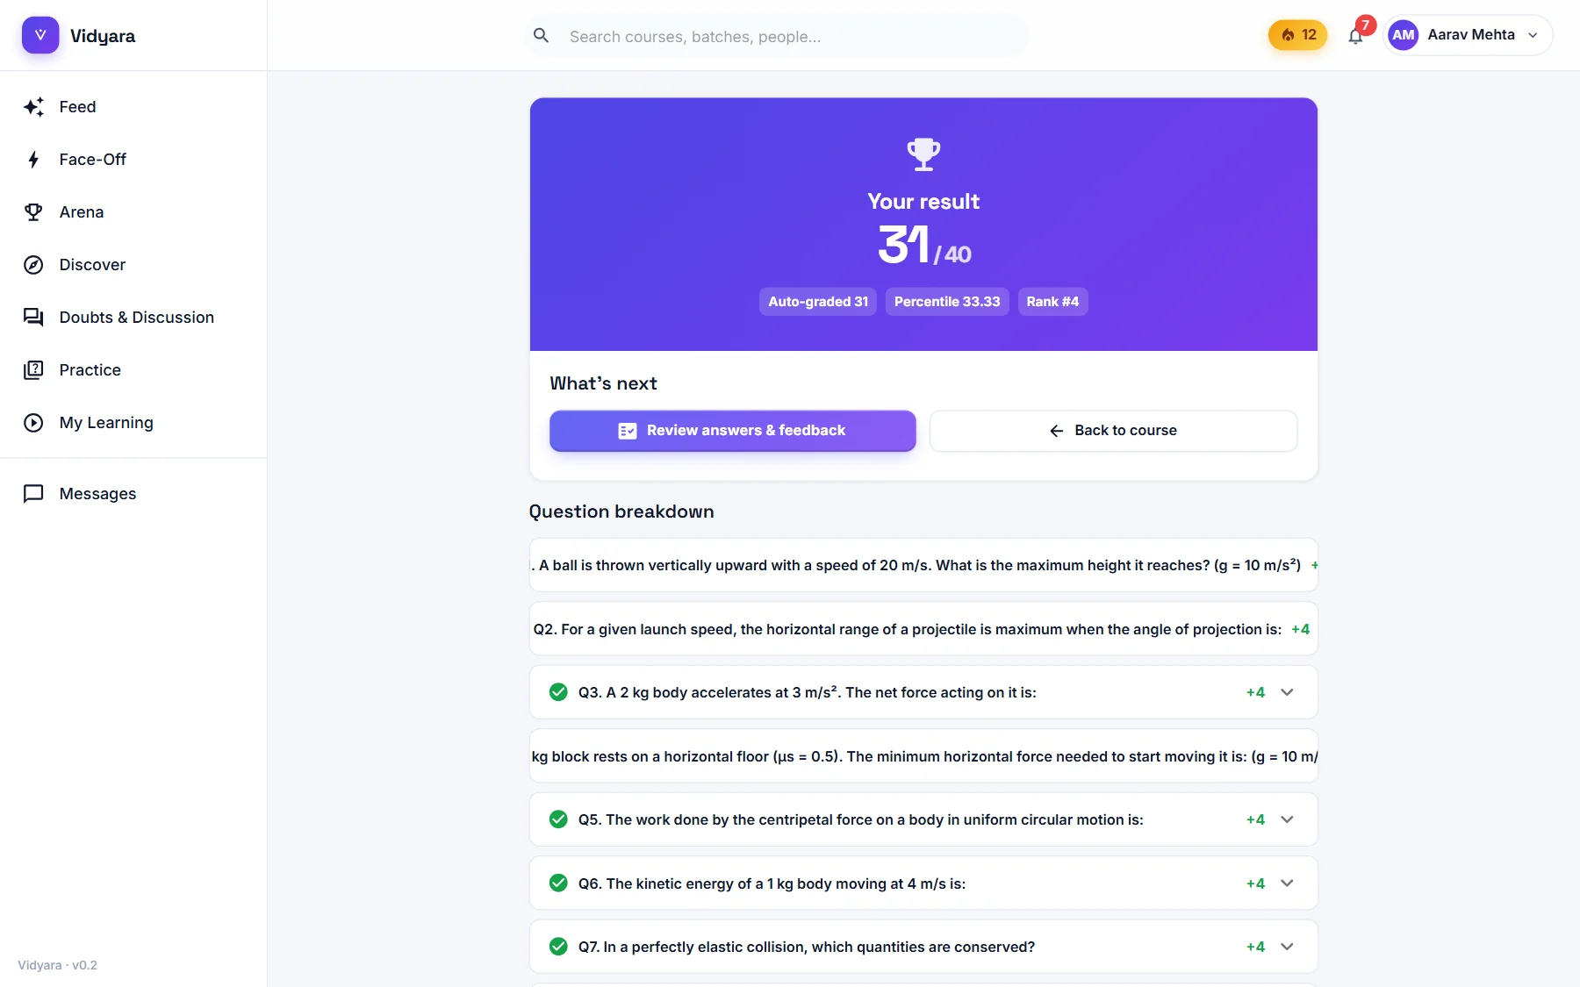Click the Arena trophy icon in sidebar
The image size is (1580, 987).
(33, 212)
